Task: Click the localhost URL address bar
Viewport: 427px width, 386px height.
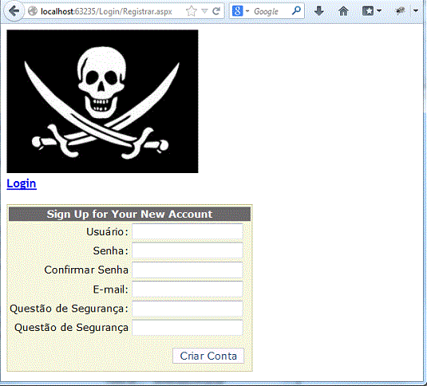Action: click(106, 11)
